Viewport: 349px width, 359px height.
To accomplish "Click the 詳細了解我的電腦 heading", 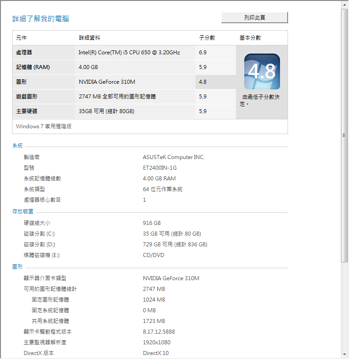I will [41, 19].
